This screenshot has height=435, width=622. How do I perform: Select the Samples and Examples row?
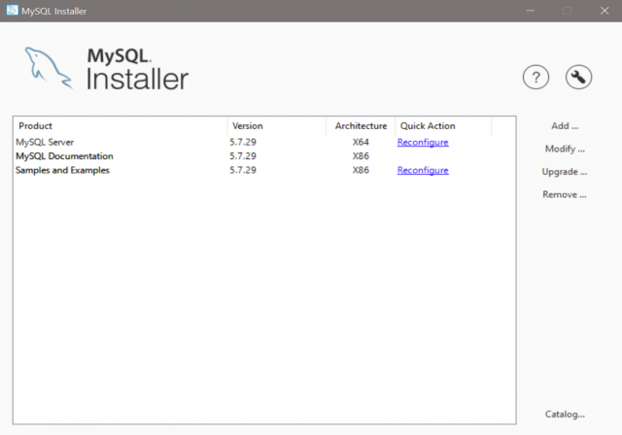(x=264, y=170)
